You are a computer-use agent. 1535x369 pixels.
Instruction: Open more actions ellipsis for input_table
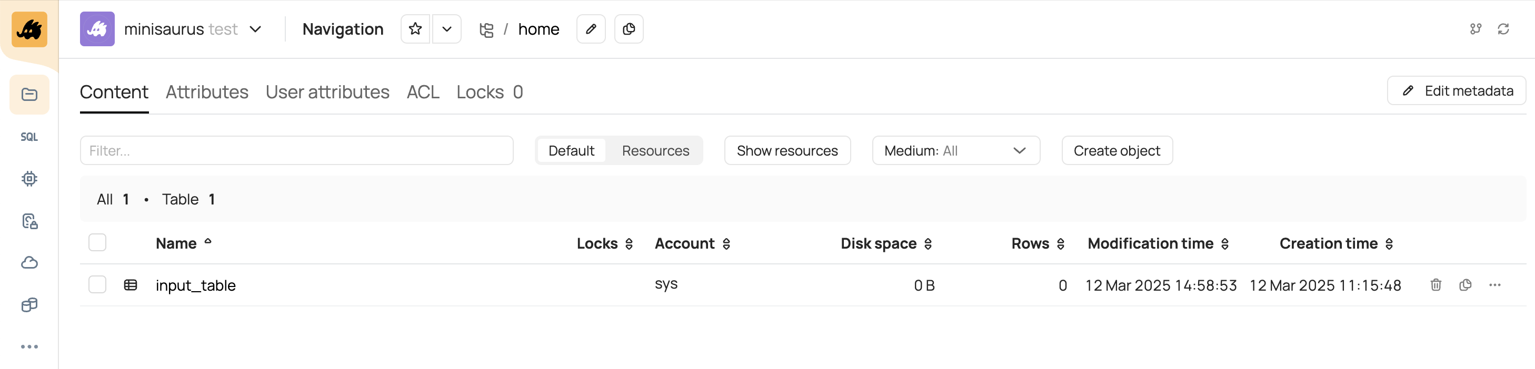pyautogui.click(x=1494, y=285)
